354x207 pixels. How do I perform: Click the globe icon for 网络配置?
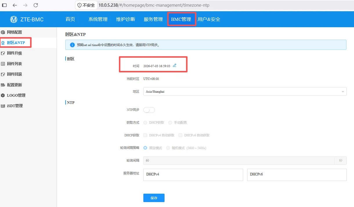click(3, 32)
